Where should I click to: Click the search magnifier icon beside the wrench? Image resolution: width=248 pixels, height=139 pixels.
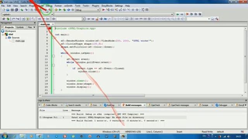coord(212,19)
